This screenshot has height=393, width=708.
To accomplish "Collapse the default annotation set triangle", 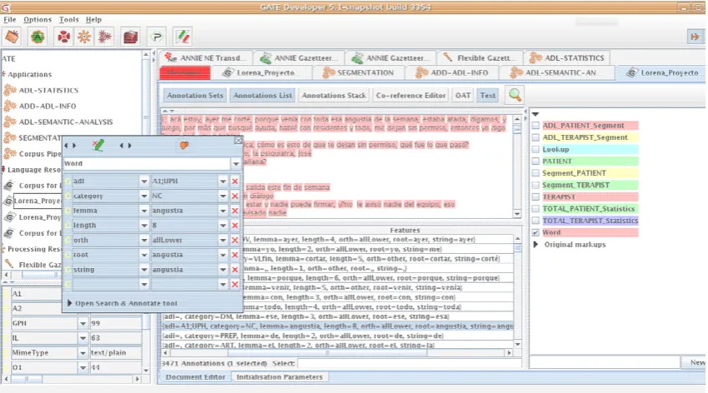I will [x=535, y=114].
